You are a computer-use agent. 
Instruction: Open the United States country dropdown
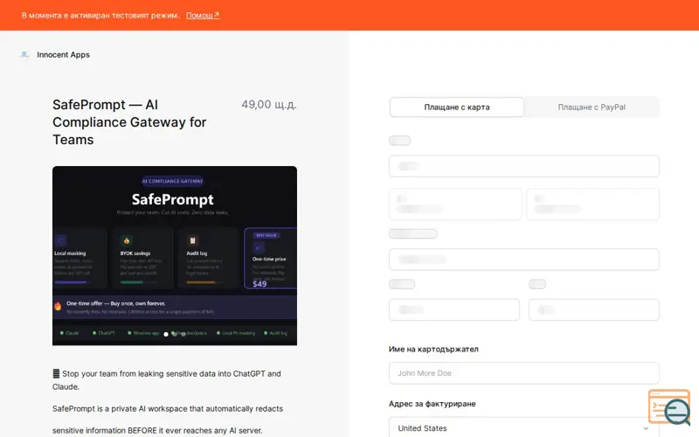point(523,427)
